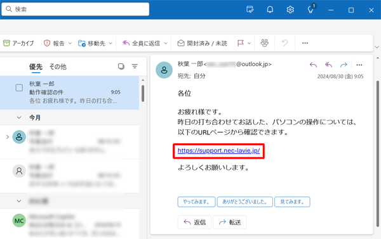Open the support.nec-lavie.jp link
The height and width of the screenshot is (239, 381).
coord(218,151)
